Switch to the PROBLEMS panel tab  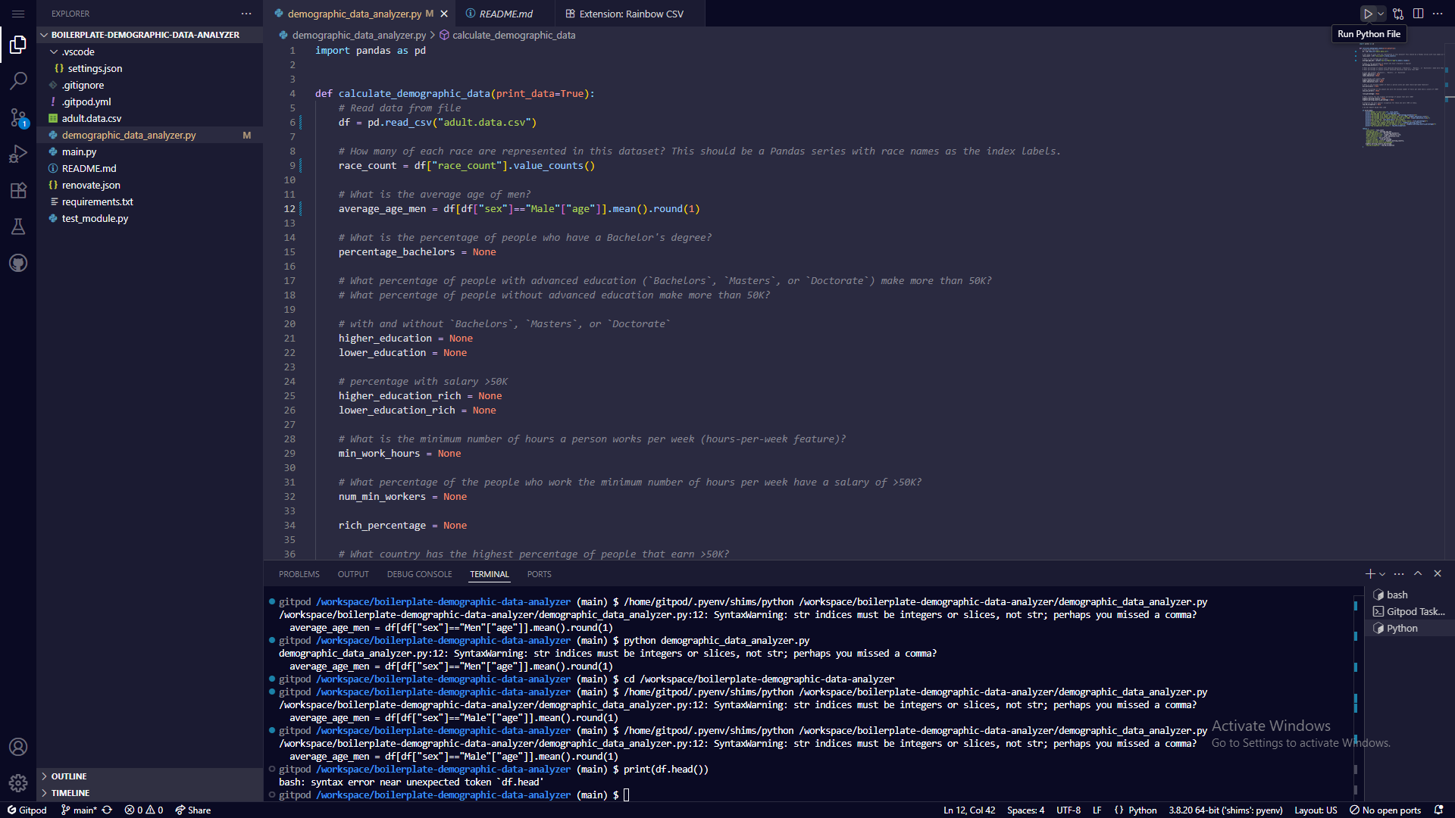(x=299, y=574)
